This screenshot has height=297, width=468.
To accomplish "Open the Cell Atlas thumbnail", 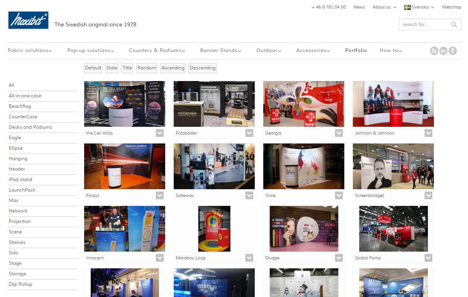I will pos(124,104).
